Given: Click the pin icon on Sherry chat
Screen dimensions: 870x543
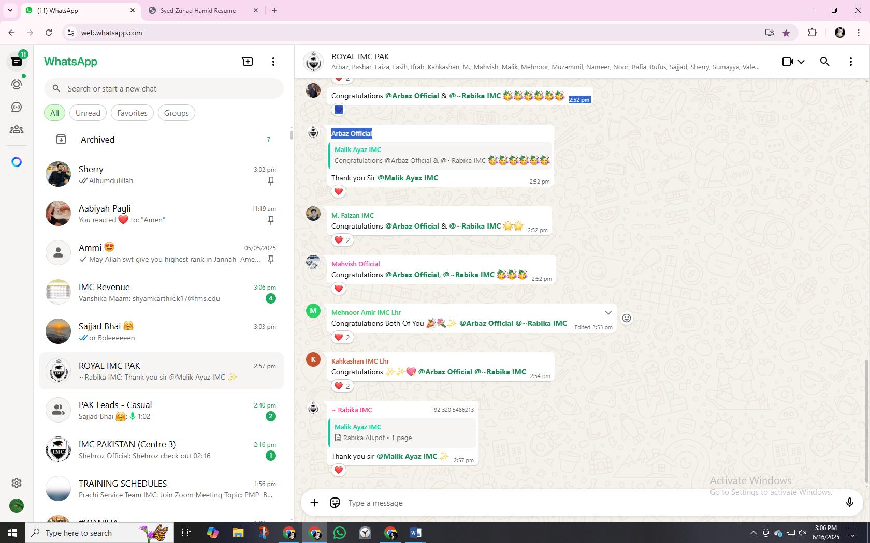Looking at the screenshot, I should click(x=270, y=181).
